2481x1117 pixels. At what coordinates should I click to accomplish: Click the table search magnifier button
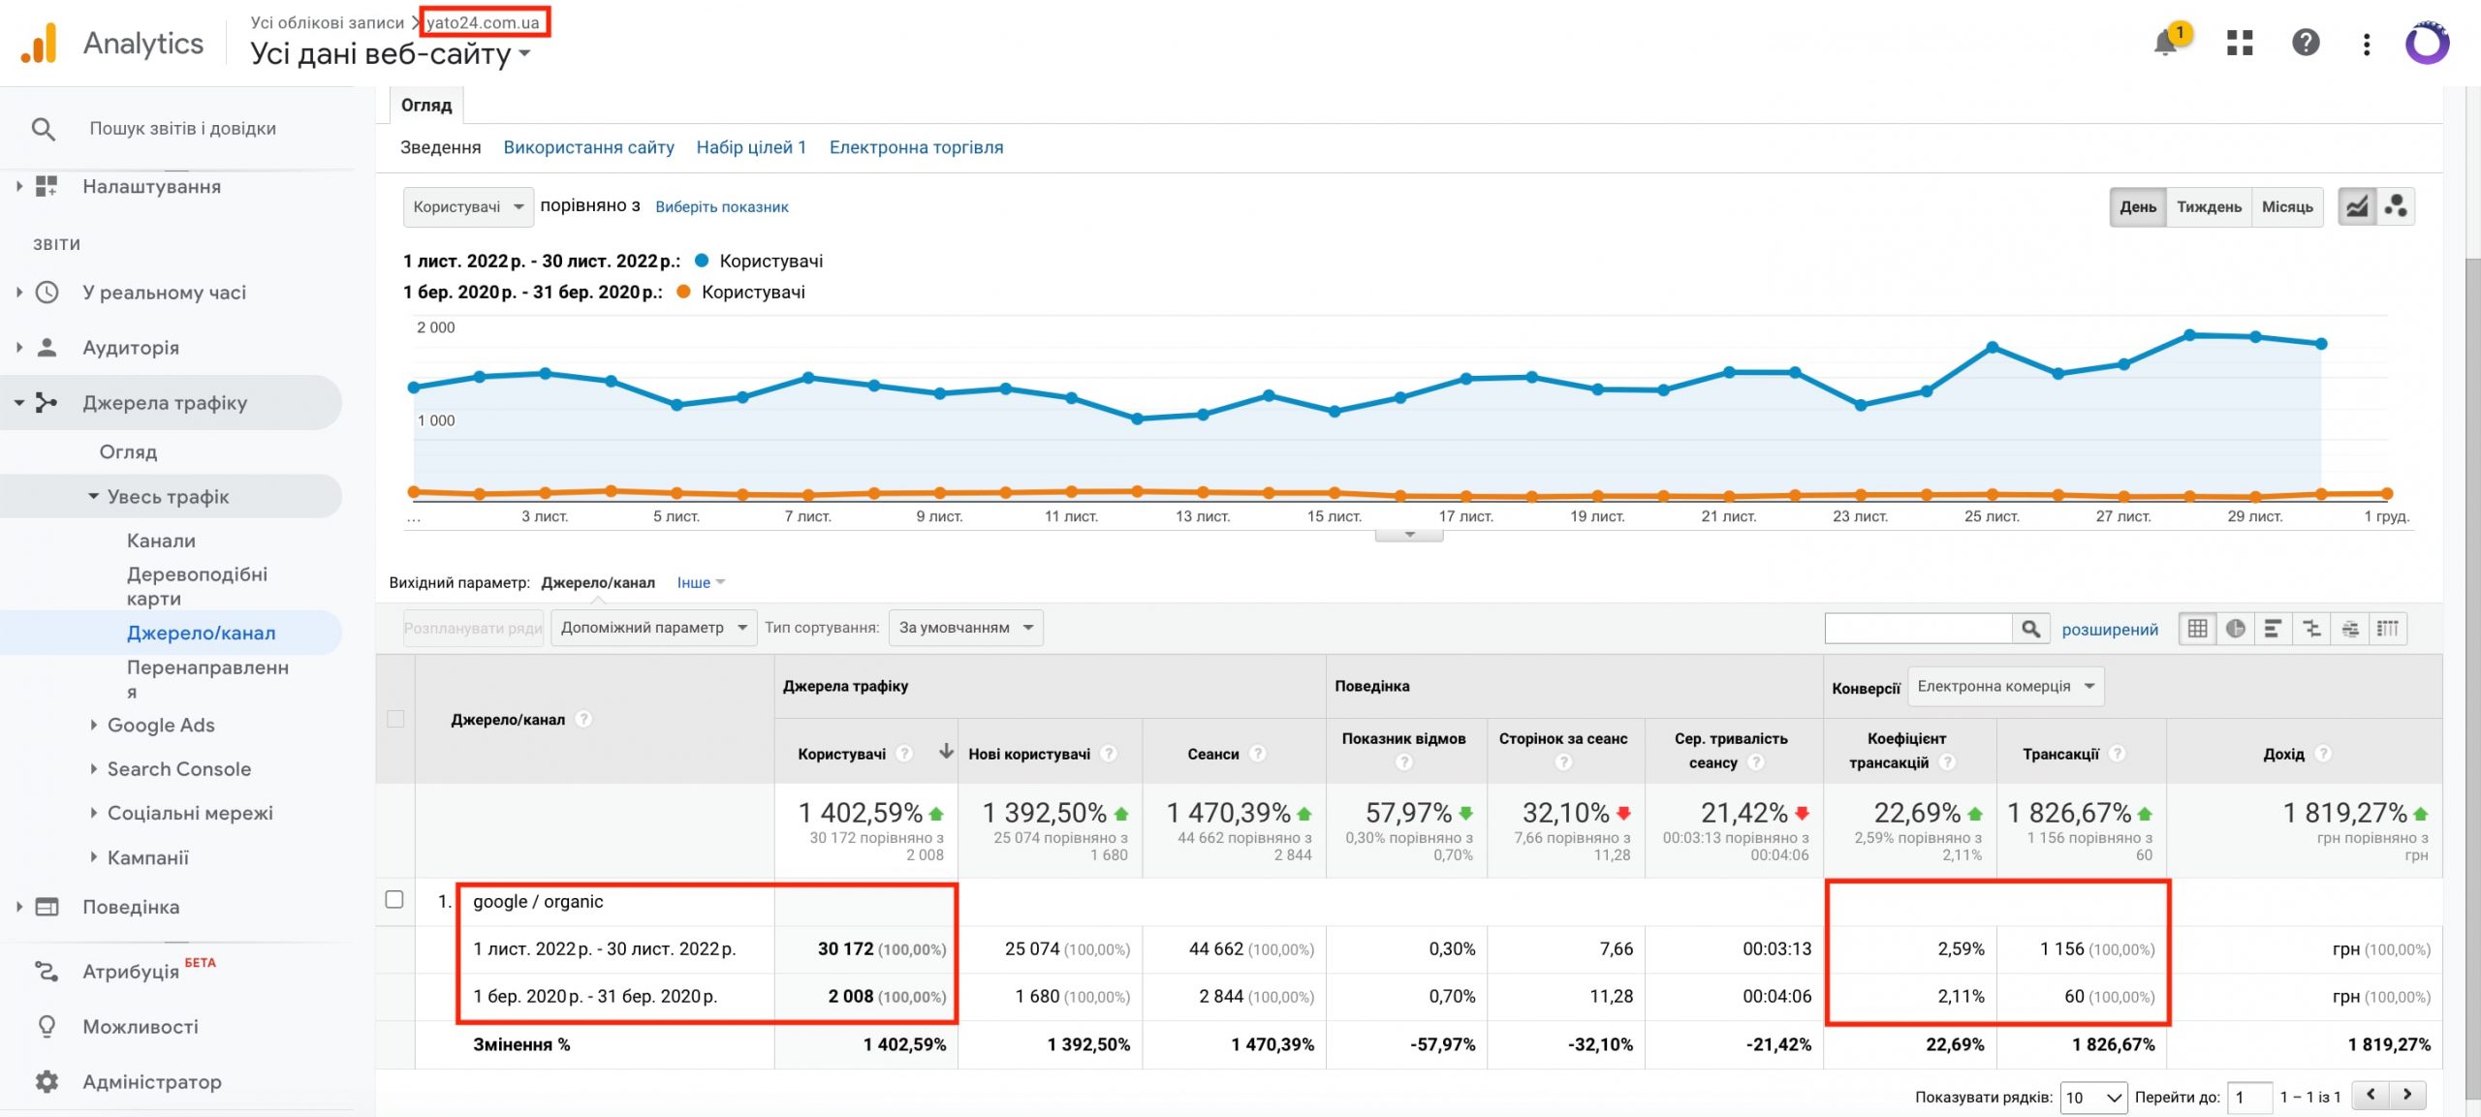coord(2031,629)
